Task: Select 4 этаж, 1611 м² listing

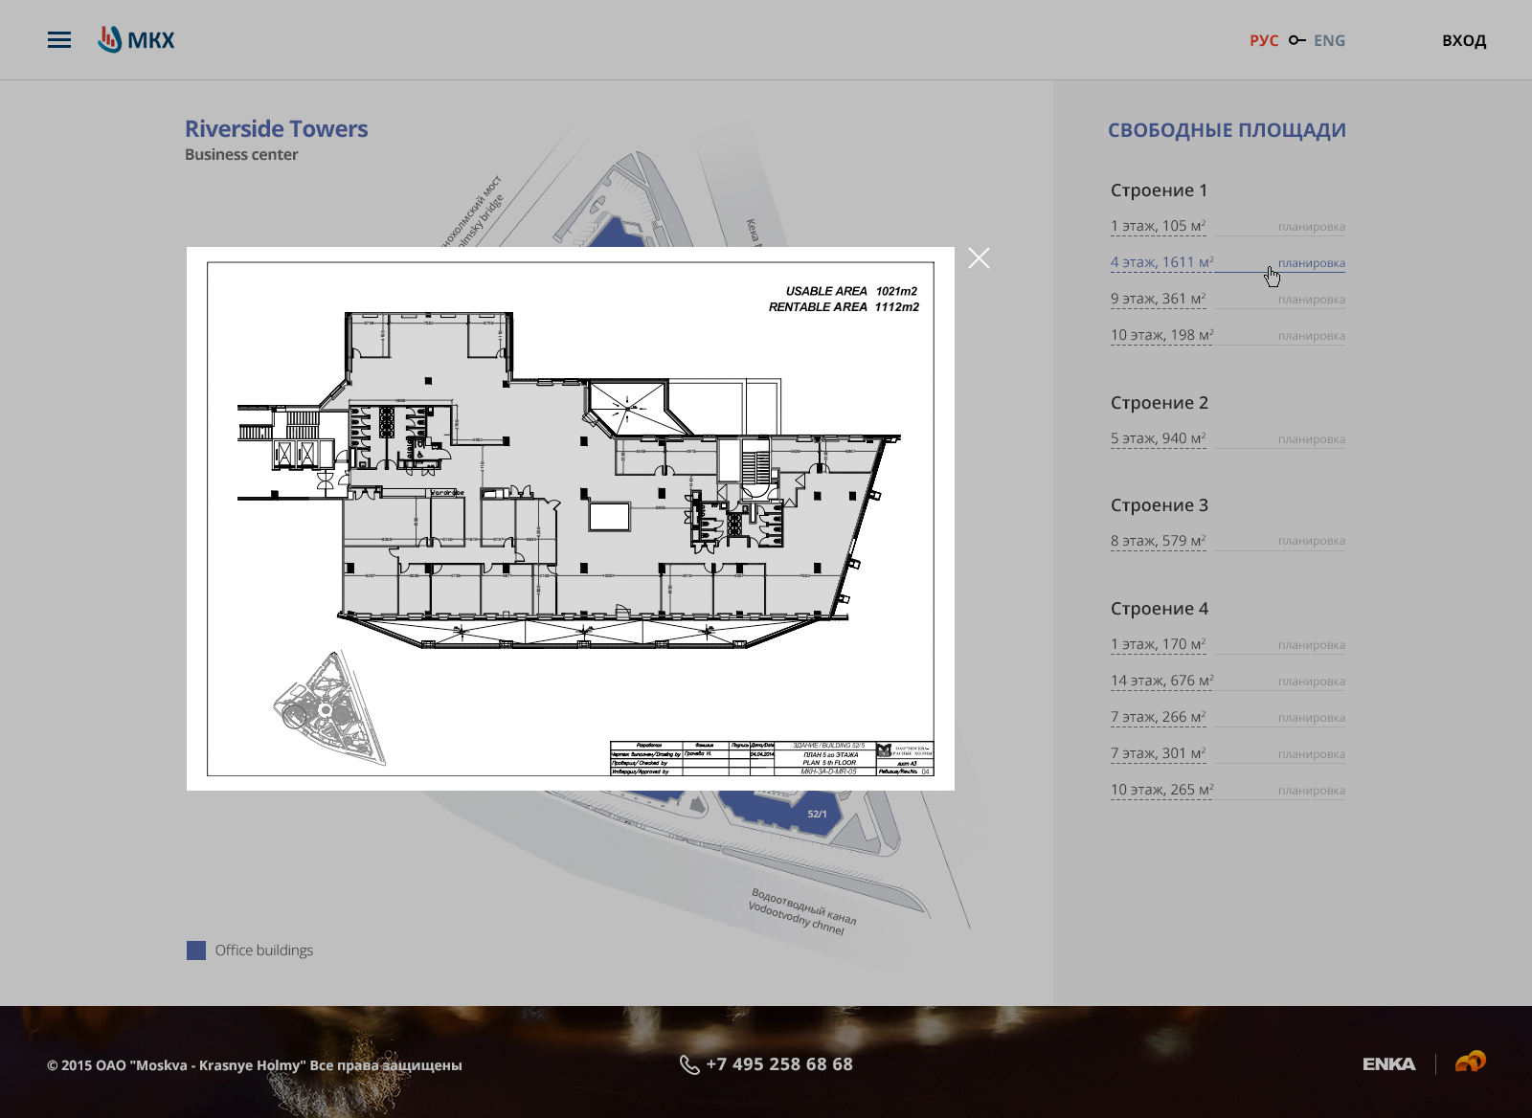Action: [1161, 262]
